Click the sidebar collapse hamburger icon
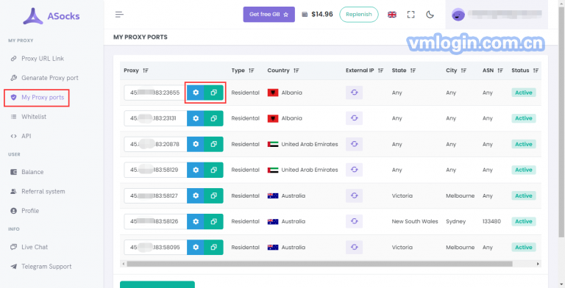565x288 pixels. [119, 15]
